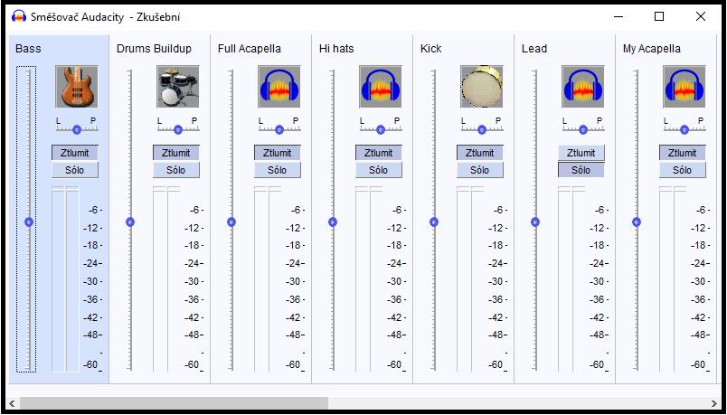Click the Drums Buildup track name
The width and height of the screenshot is (727, 415).
pyautogui.click(x=154, y=49)
